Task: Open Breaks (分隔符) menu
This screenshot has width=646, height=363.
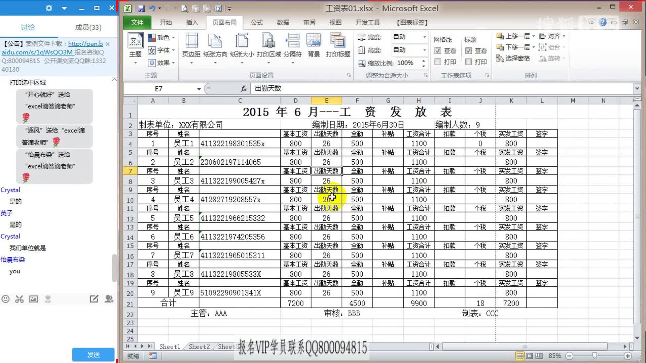Action: tap(293, 49)
